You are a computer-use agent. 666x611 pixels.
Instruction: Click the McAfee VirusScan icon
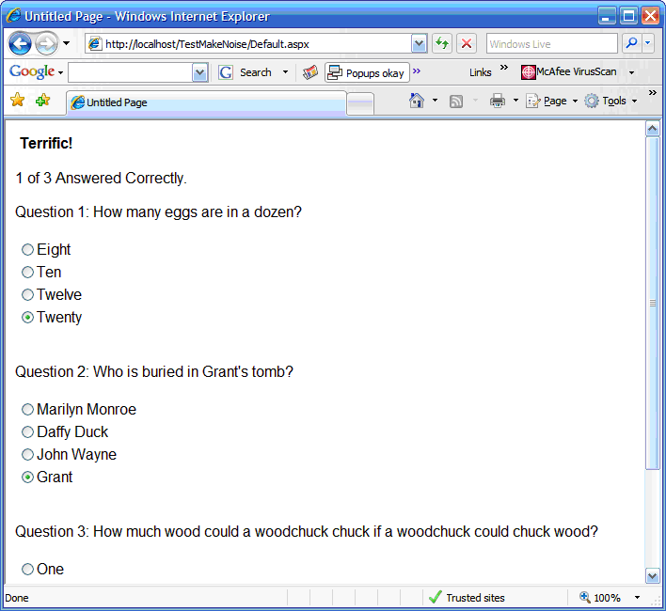pyautogui.click(x=528, y=72)
